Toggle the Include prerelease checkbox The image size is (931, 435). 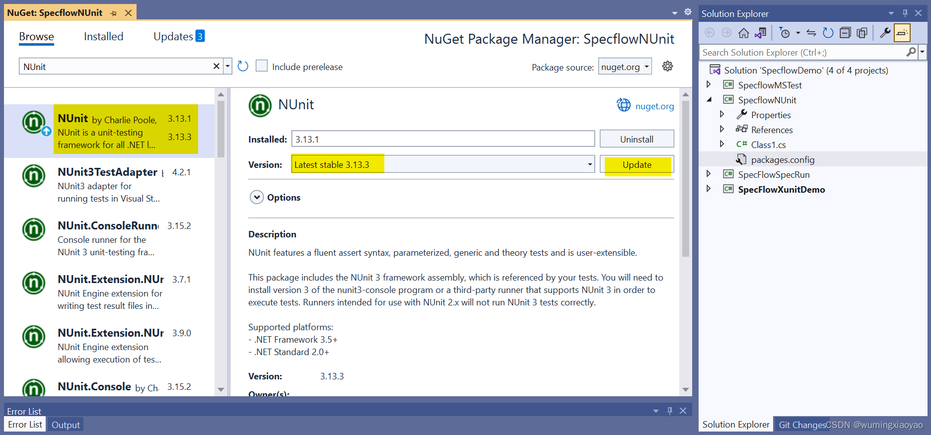pyautogui.click(x=262, y=66)
